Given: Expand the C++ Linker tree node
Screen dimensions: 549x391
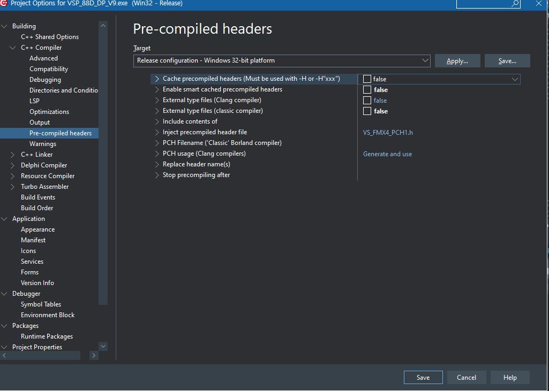Looking at the screenshot, I should click(13, 155).
